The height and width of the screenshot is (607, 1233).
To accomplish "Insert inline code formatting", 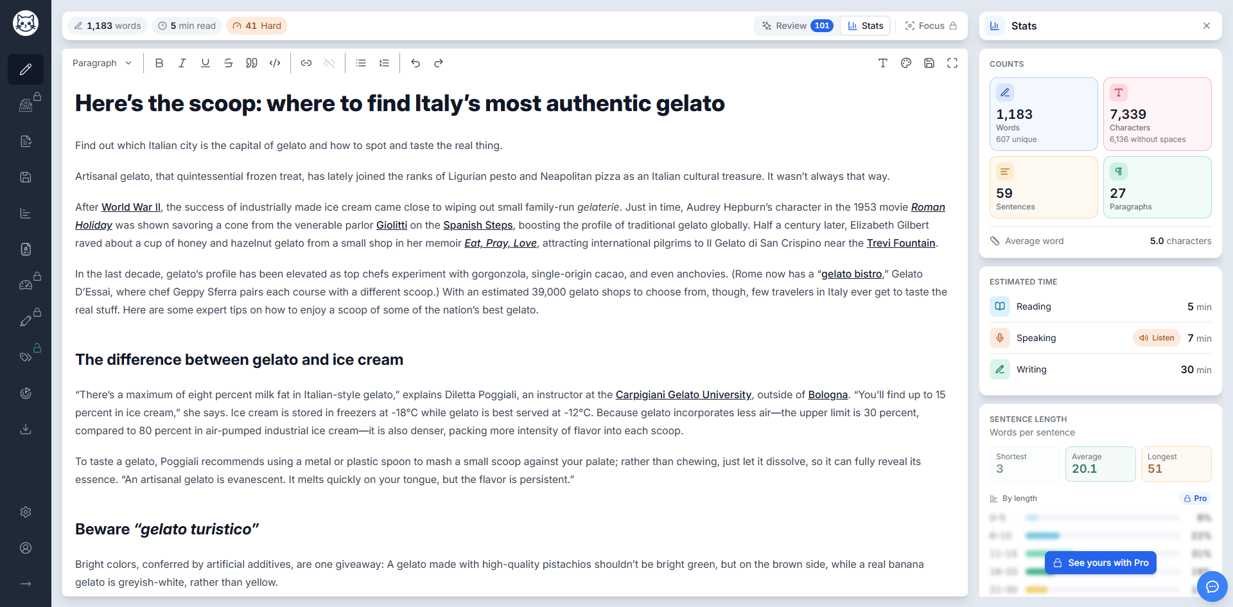I will click(275, 63).
